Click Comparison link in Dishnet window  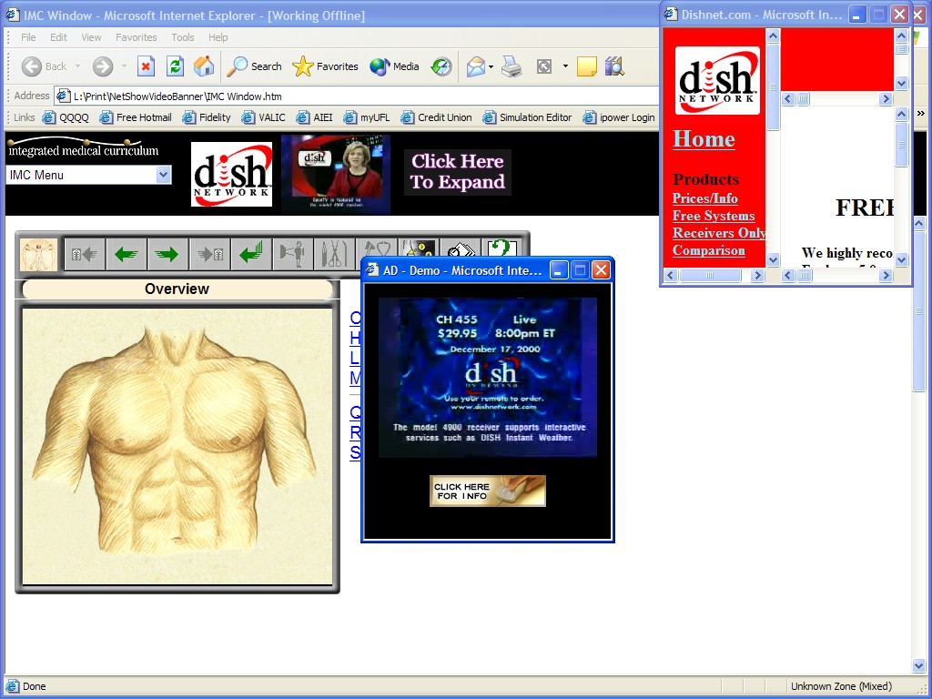coord(708,250)
